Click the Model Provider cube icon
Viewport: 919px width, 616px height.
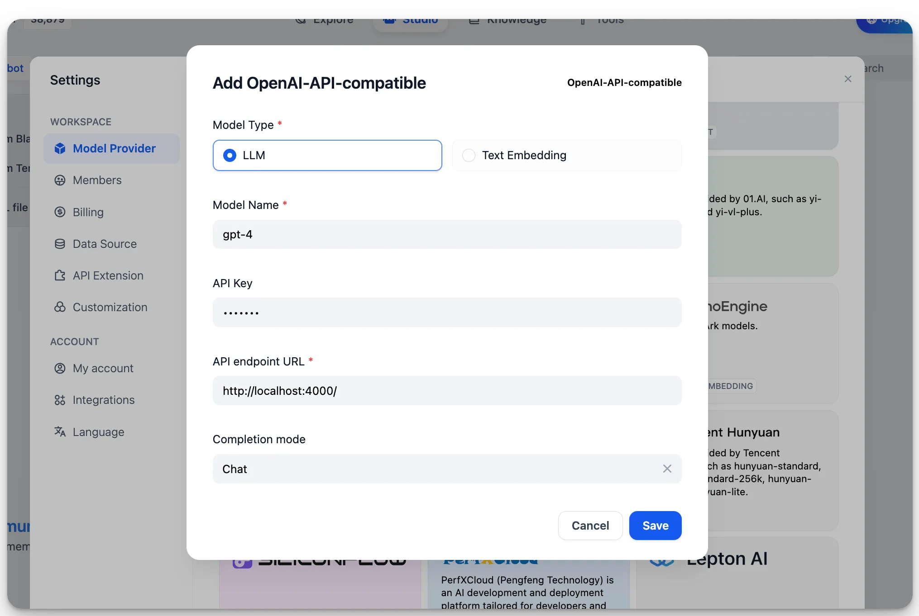coord(60,148)
